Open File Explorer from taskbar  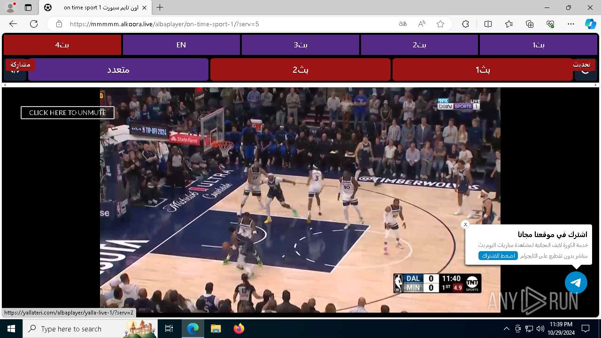click(x=216, y=329)
